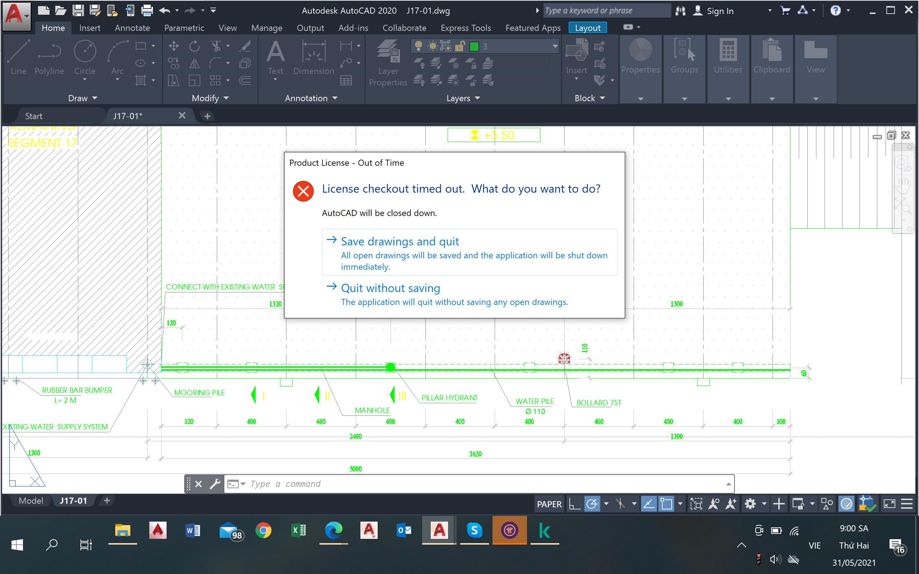Click the Rotate tool icon
919x574 pixels.
pyautogui.click(x=195, y=46)
